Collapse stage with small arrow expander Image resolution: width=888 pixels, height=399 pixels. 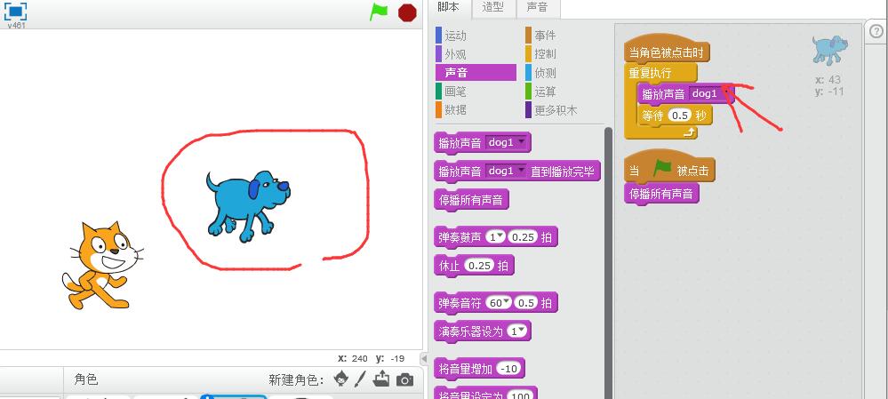pyautogui.click(x=424, y=359)
